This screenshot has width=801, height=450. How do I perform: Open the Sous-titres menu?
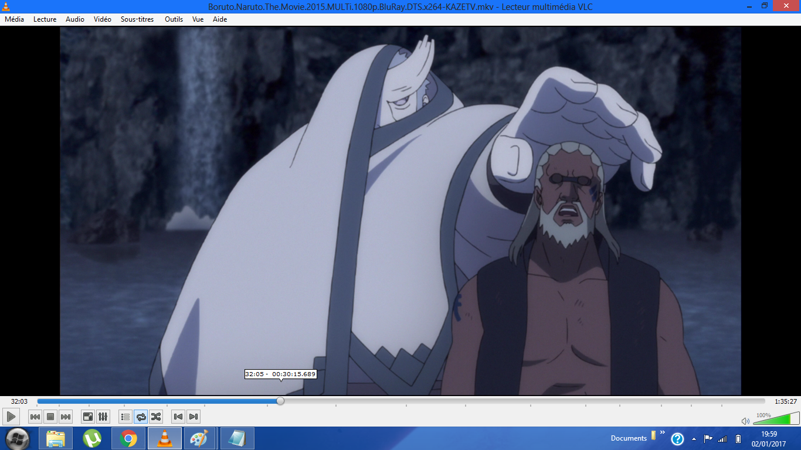tap(137, 19)
